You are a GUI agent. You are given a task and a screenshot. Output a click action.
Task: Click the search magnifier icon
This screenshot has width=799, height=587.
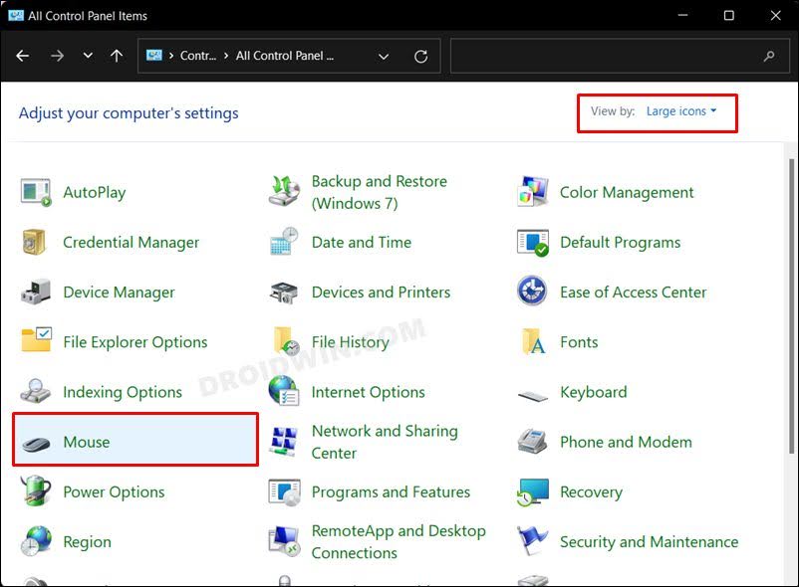[769, 56]
